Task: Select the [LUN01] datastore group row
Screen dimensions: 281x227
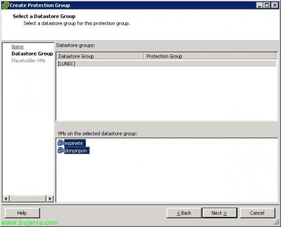Action: [166, 64]
